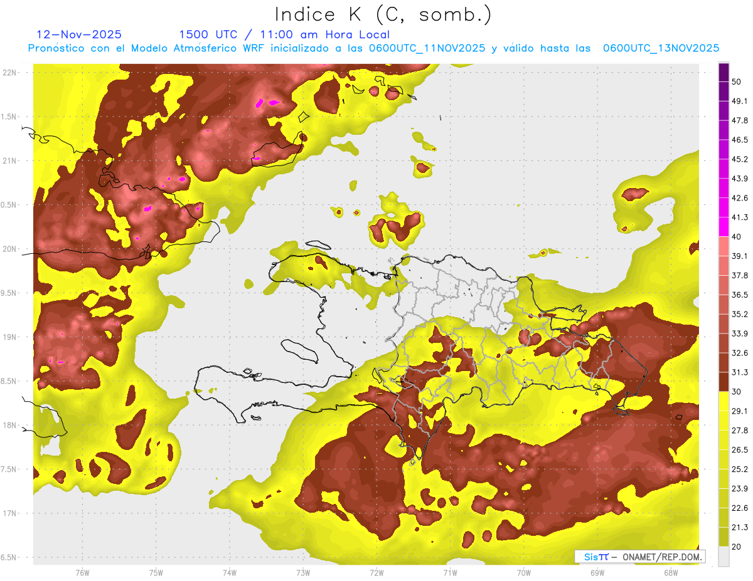
Task: Pick the dark brown colorbar block between 30 and 31.3
Action: tap(724, 382)
